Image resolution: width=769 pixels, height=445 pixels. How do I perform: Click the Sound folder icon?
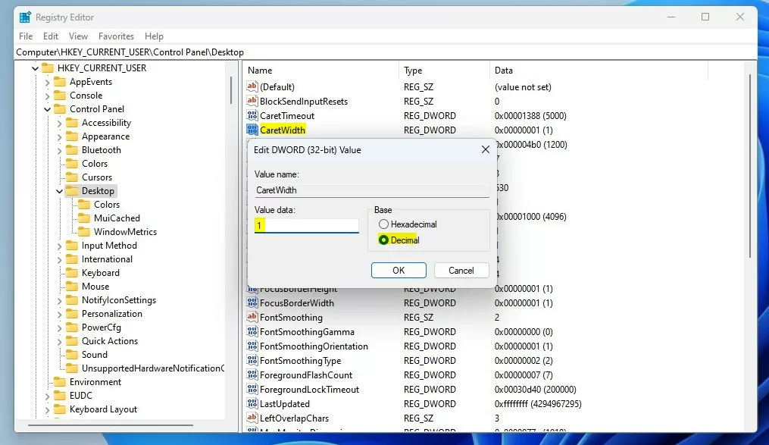(x=72, y=354)
